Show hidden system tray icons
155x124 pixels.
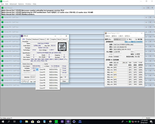tap(127, 122)
